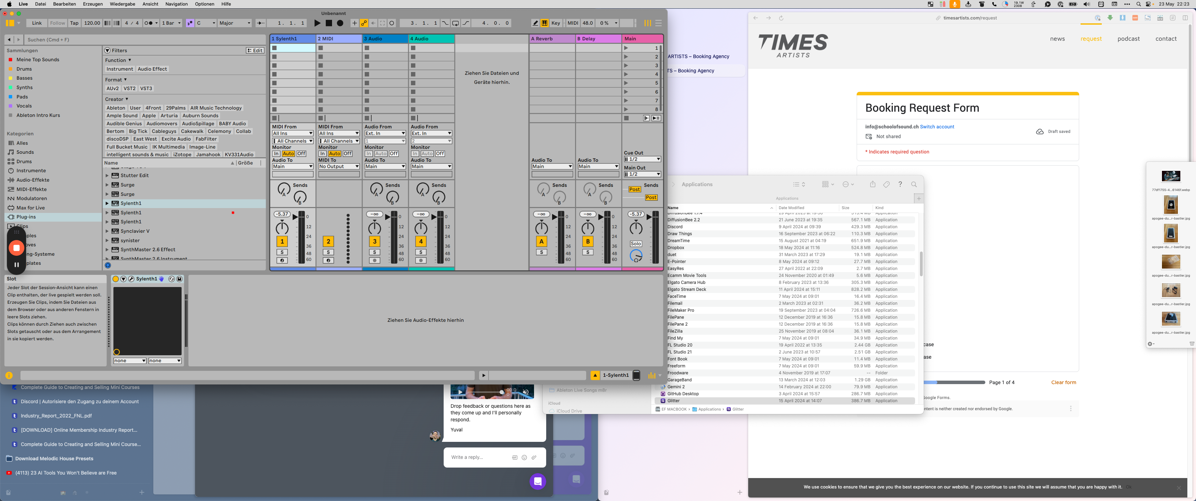Click the track 1 volume fader handle
This screenshot has height=501, width=1196.
(294, 217)
